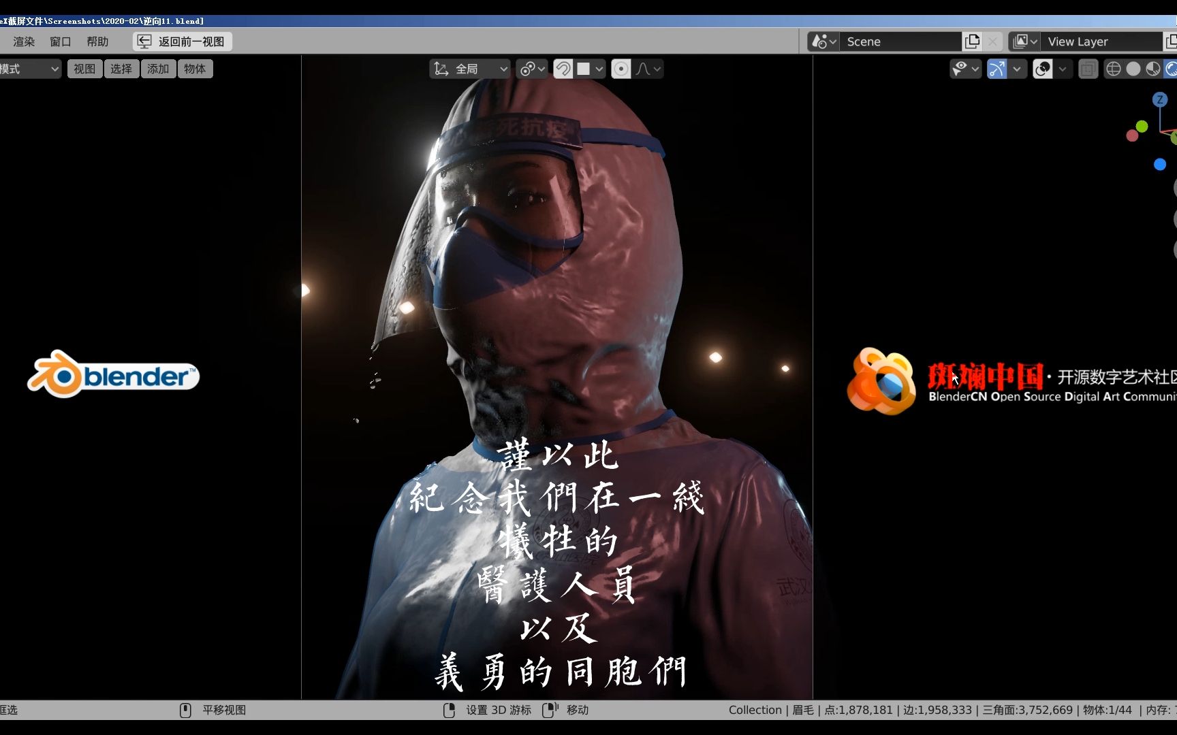Toggle the snap magnet icon
This screenshot has width=1177, height=735.
[x=563, y=69]
